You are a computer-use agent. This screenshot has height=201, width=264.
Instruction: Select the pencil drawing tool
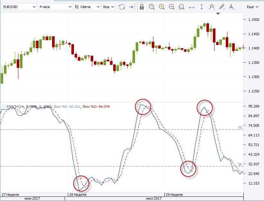(x=221, y=7)
